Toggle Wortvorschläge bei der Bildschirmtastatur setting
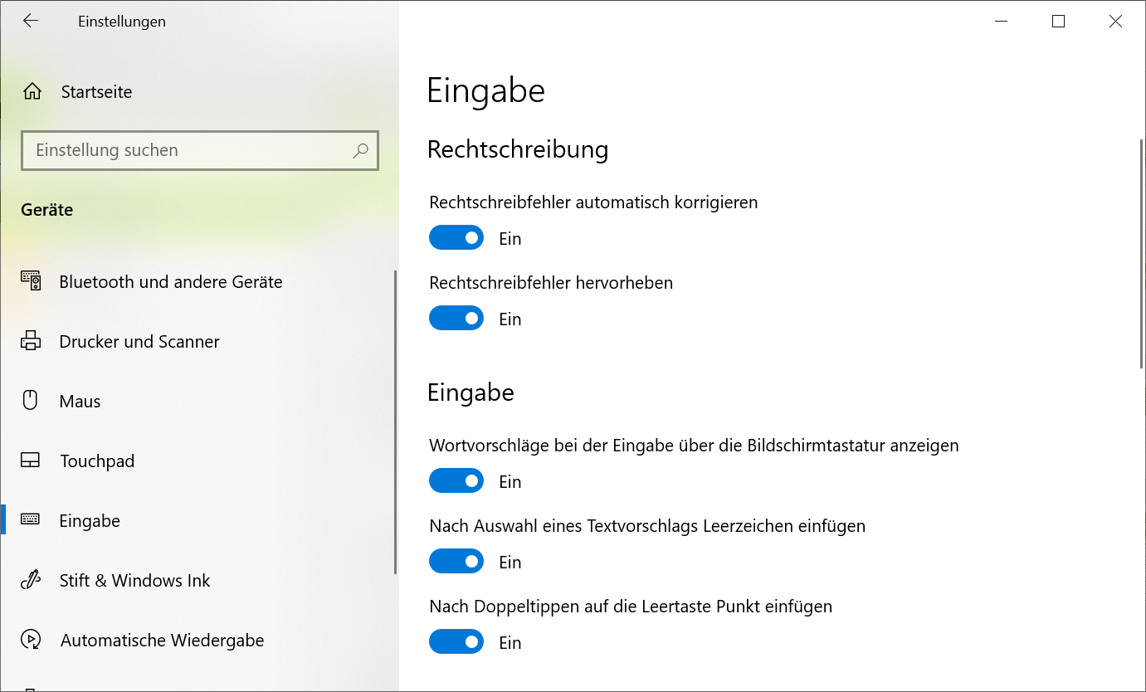 click(x=456, y=481)
